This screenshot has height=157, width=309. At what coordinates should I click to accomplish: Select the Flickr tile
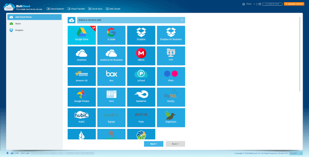point(171,76)
